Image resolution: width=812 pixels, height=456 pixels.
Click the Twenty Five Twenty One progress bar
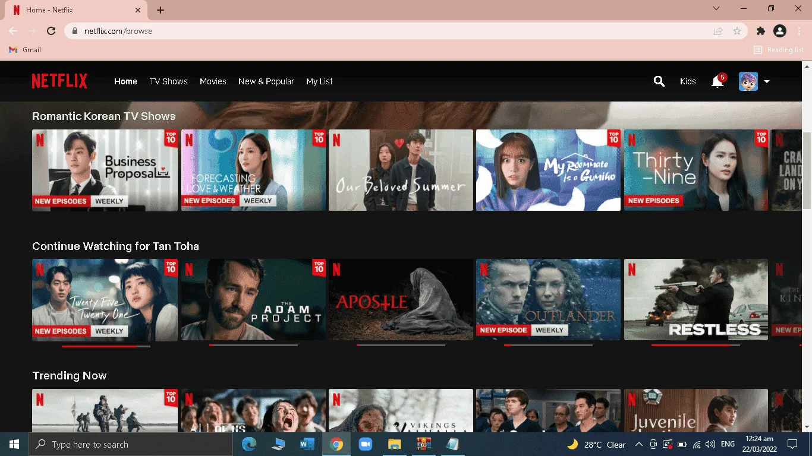click(106, 346)
